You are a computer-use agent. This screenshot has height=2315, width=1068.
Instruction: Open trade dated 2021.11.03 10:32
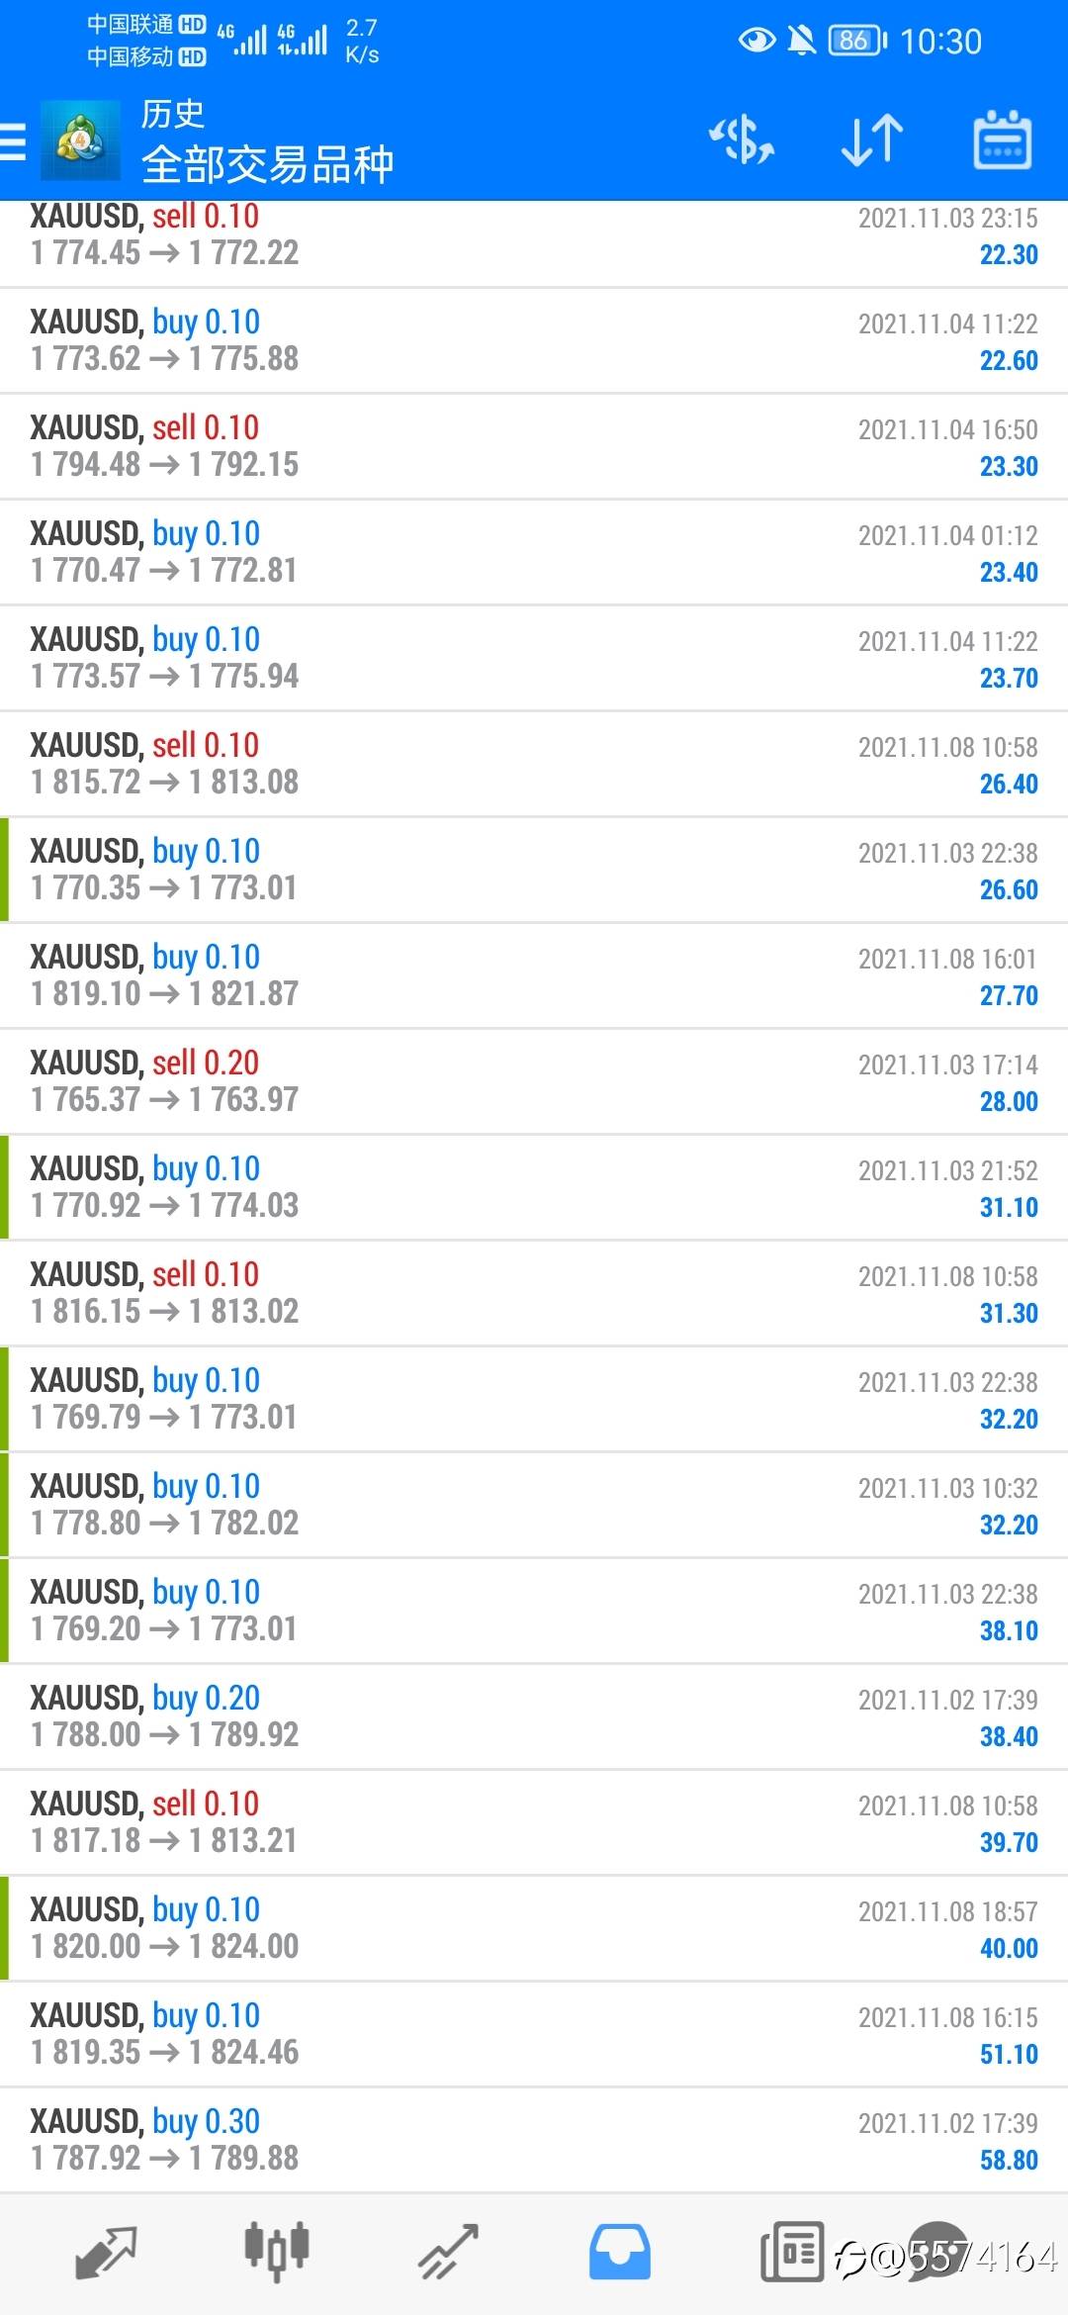[534, 1505]
